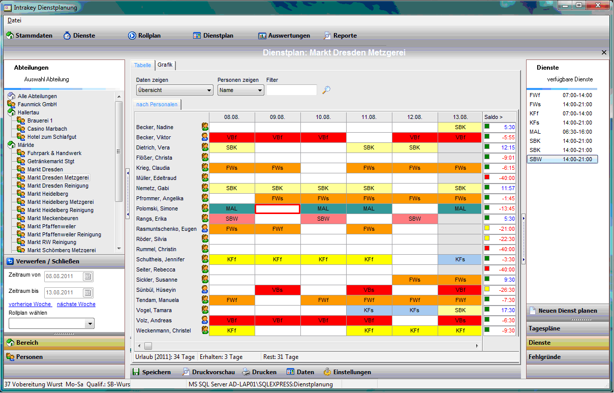Select the FWf 07:00-14:00 service
This screenshot has width=614, height=393.
pyautogui.click(x=562, y=95)
